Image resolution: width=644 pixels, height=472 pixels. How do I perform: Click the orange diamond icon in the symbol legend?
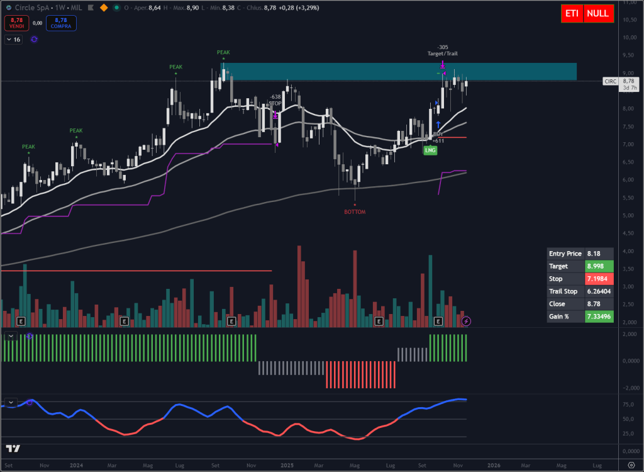click(x=103, y=7)
